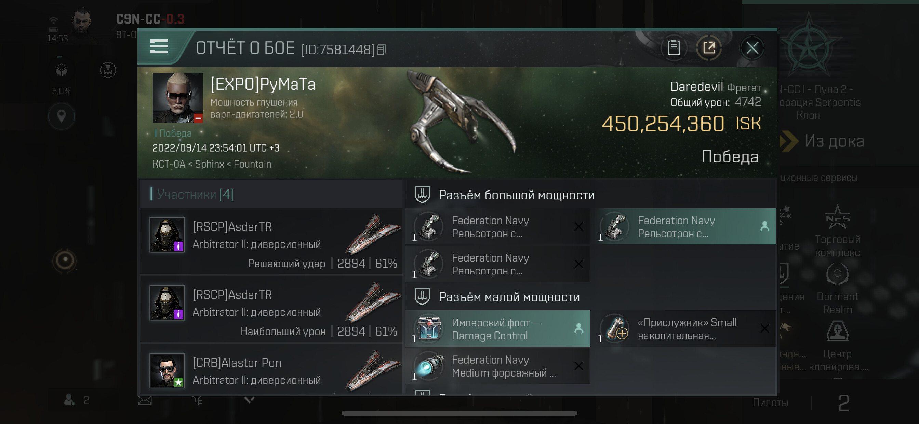Open the clipboard notes icon
This screenshot has width=919, height=424.
[673, 47]
